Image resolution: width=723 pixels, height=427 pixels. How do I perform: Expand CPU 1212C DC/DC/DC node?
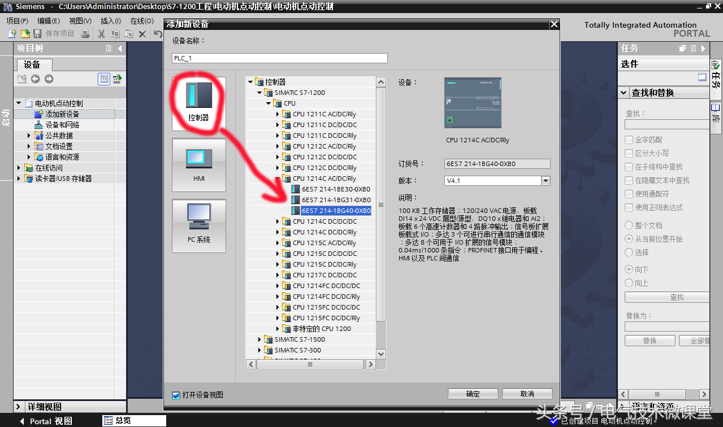[278, 157]
